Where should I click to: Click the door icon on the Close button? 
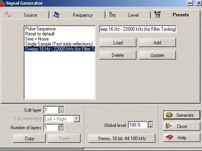point(169,126)
